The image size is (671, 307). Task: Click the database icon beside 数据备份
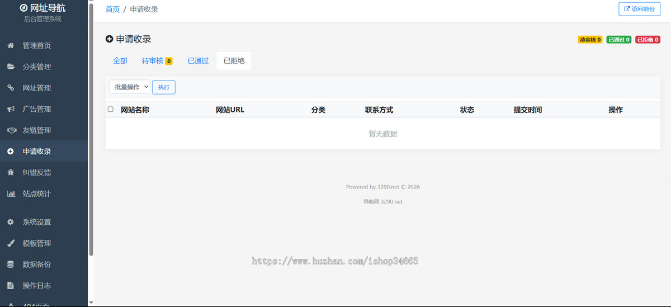11,265
